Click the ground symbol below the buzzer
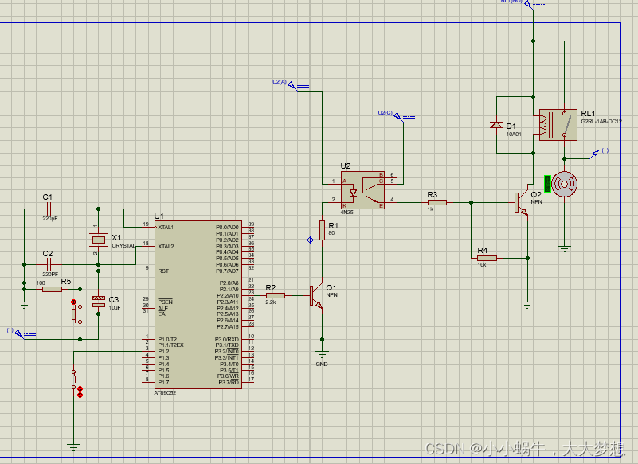The width and height of the screenshot is (638, 464). 565,249
